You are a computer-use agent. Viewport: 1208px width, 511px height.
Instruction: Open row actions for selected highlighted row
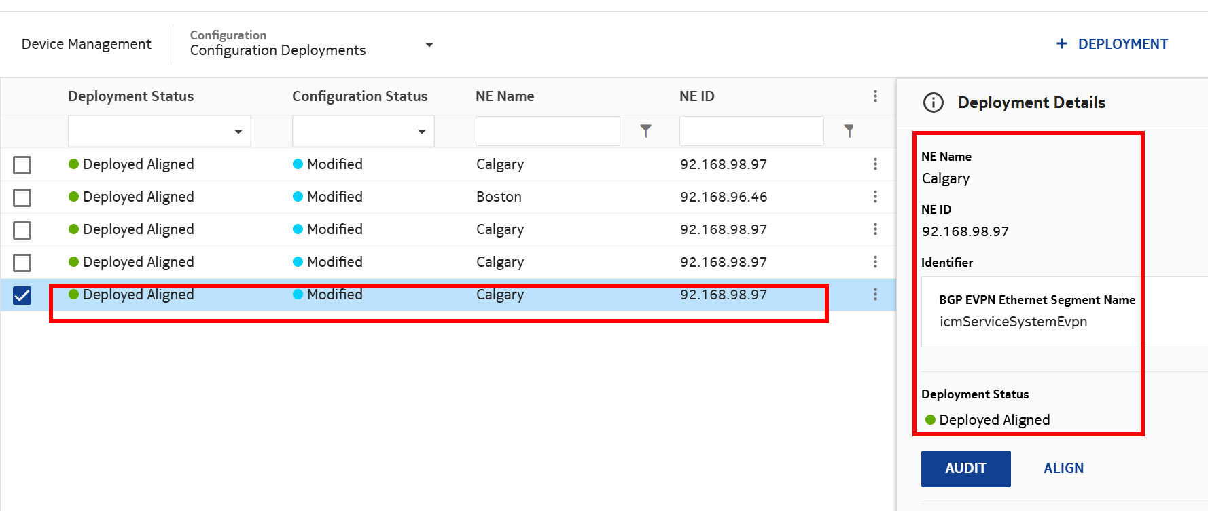click(x=875, y=295)
